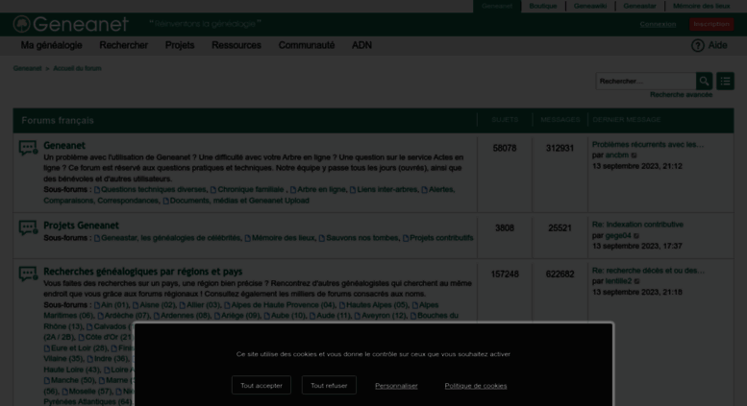Image resolution: width=747 pixels, height=406 pixels.
Task: Click the Projets Geneanet forum bubble icon
Action: (x=28, y=227)
